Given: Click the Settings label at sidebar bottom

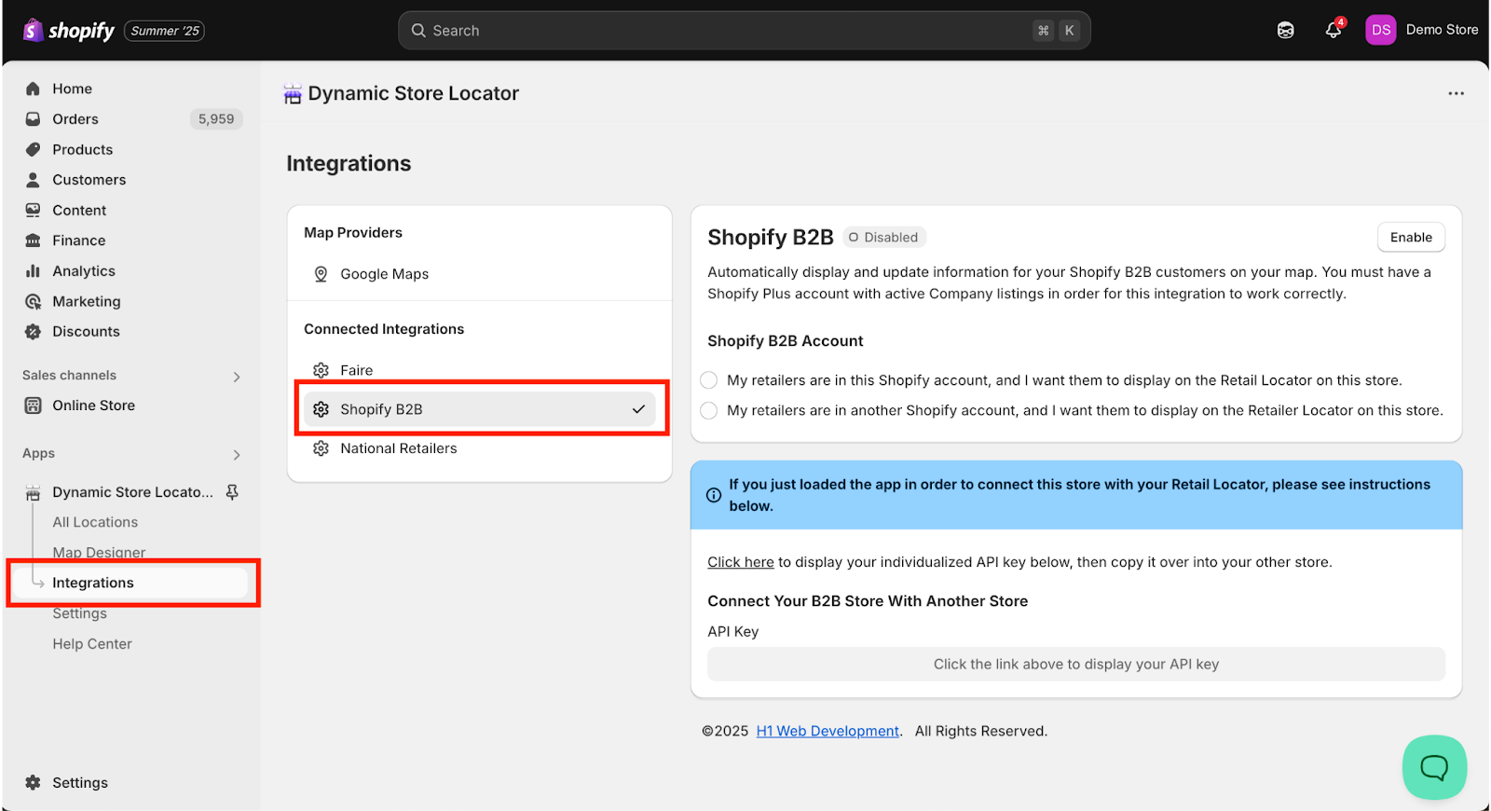Looking at the screenshot, I should (x=80, y=783).
